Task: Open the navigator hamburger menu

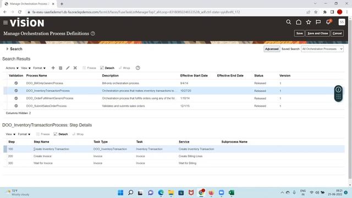Action: [5, 23]
